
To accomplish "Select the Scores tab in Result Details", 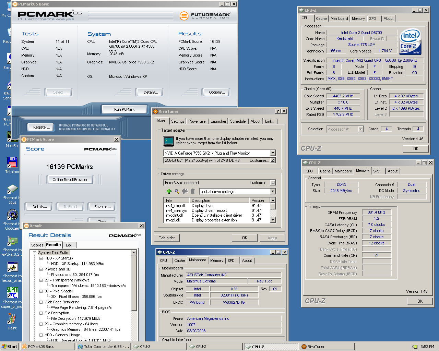I will pyautogui.click(x=37, y=245).
